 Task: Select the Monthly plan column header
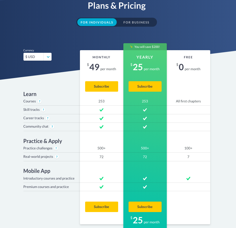[101, 57]
